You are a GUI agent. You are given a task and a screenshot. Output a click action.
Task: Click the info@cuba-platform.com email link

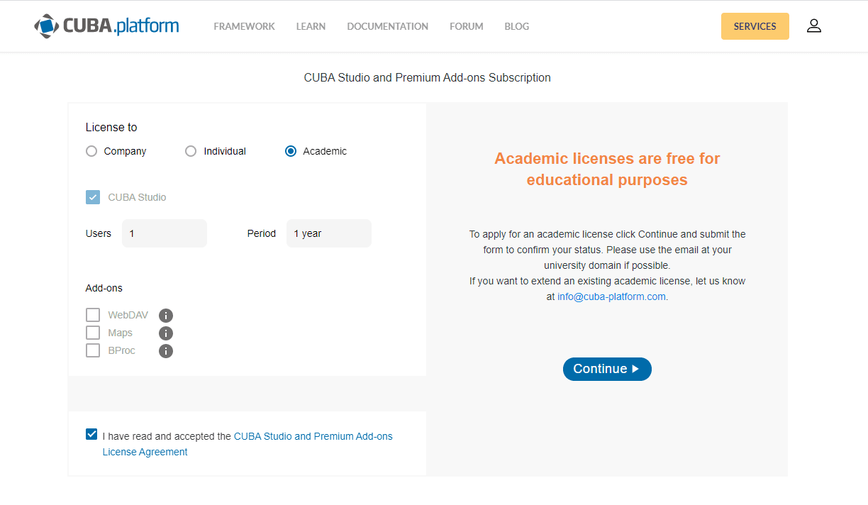coord(611,296)
